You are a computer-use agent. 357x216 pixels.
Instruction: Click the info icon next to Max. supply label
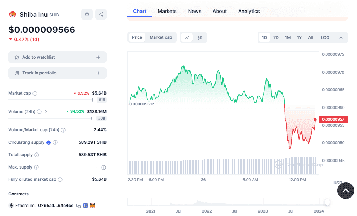click(36, 167)
